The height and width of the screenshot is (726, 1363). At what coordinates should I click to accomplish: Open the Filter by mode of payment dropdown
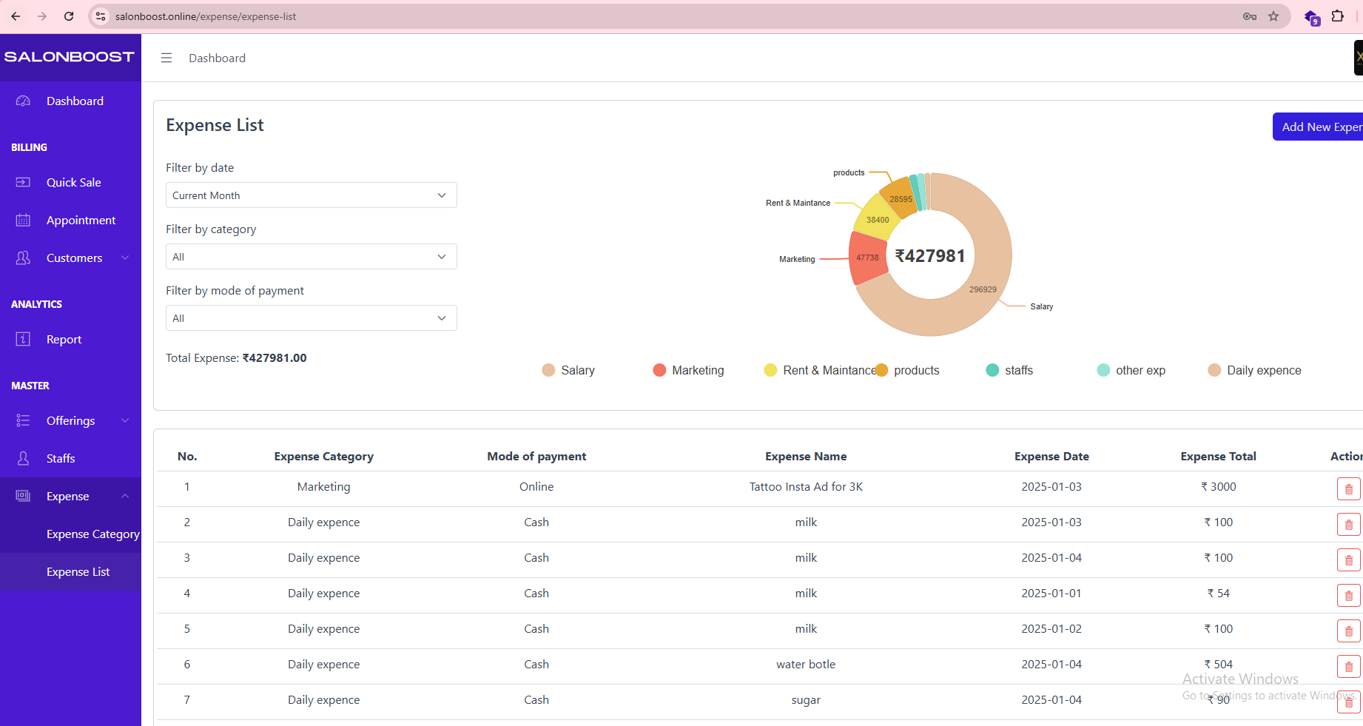pos(311,318)
